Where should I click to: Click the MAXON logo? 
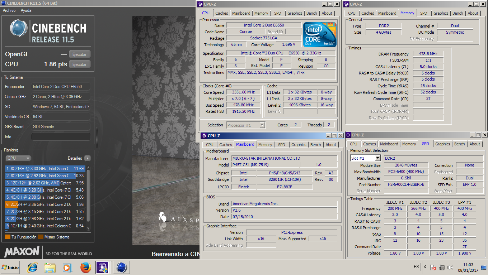(22, 251)
